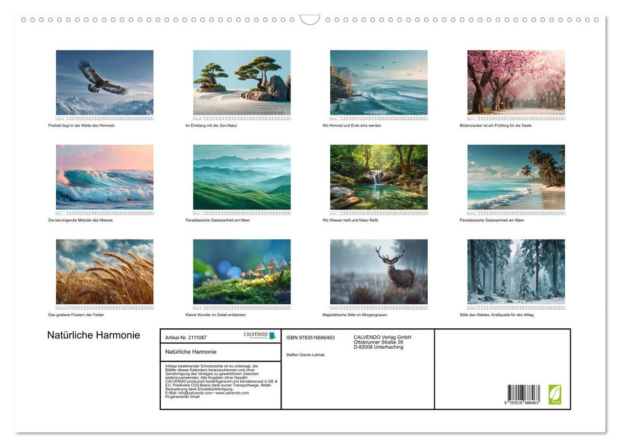Image resolution: width=620 pixels, height=447 pixels.
Task: Click the large 'Natürliche Harmonie' title
Action: (x=94, y=336)
